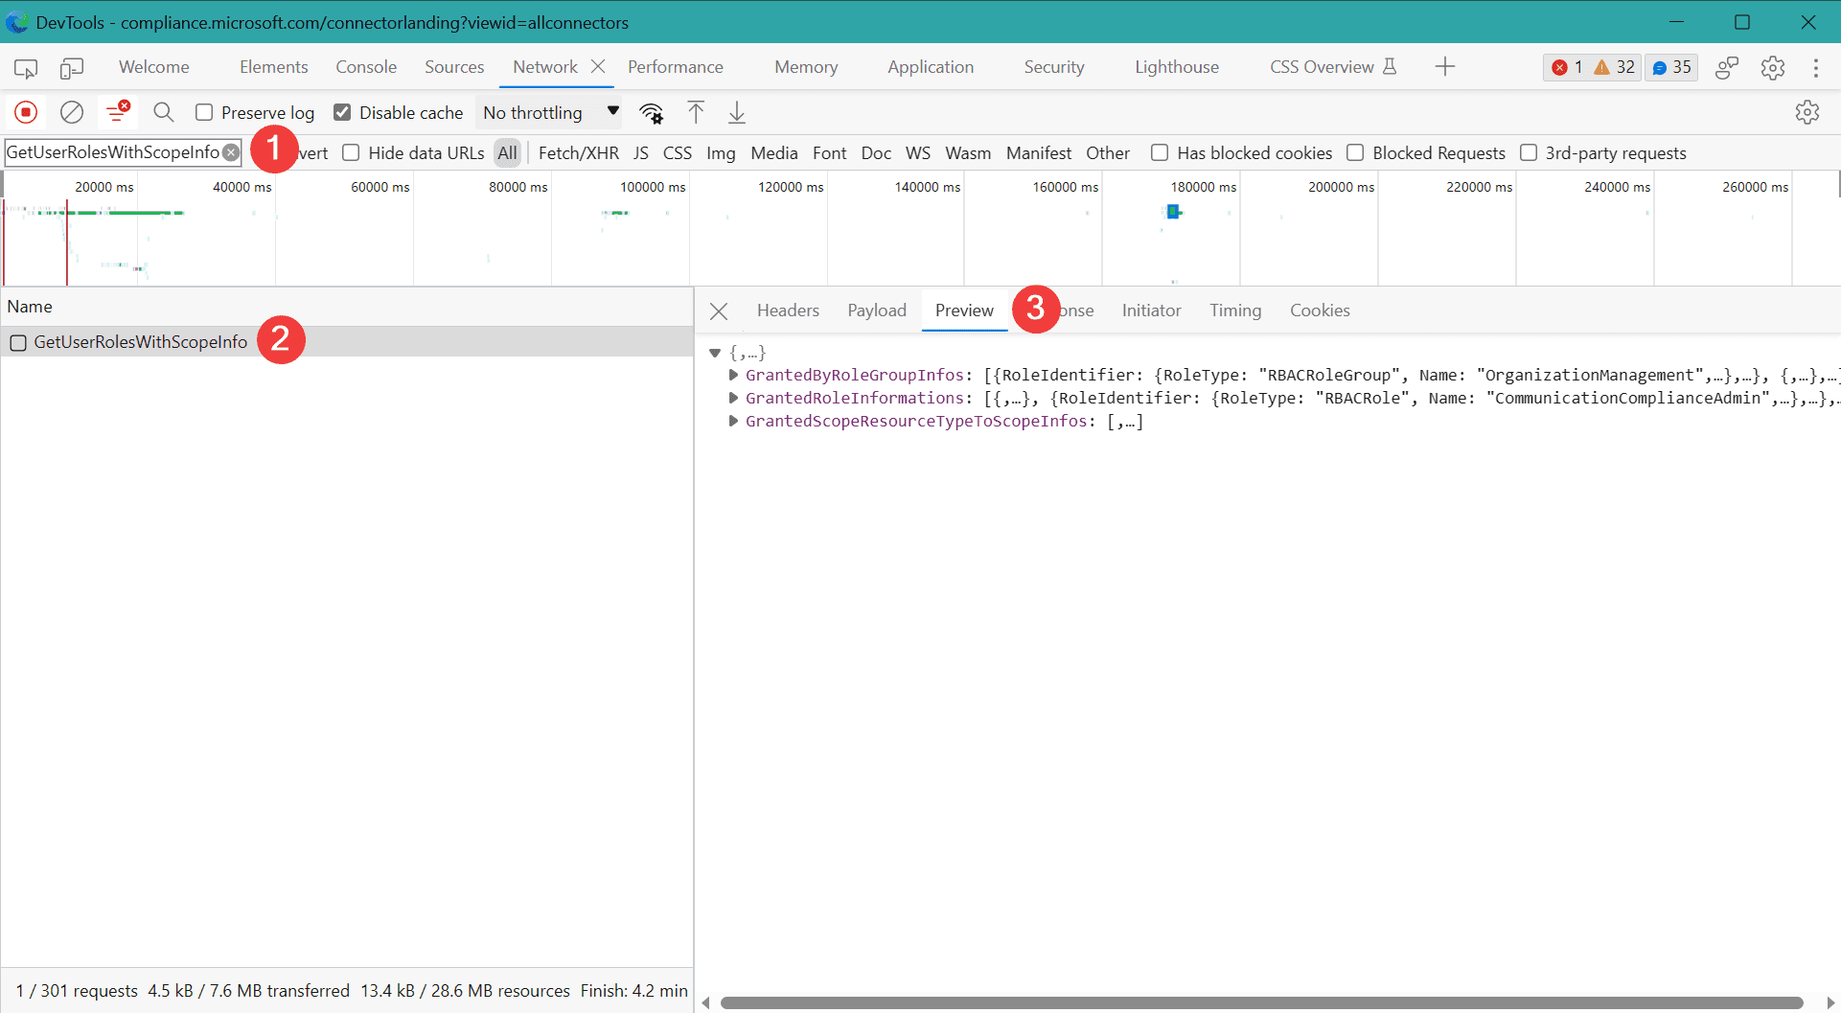Show the Initiator tab
1841x1013 pixels.
pos(1152,311)
